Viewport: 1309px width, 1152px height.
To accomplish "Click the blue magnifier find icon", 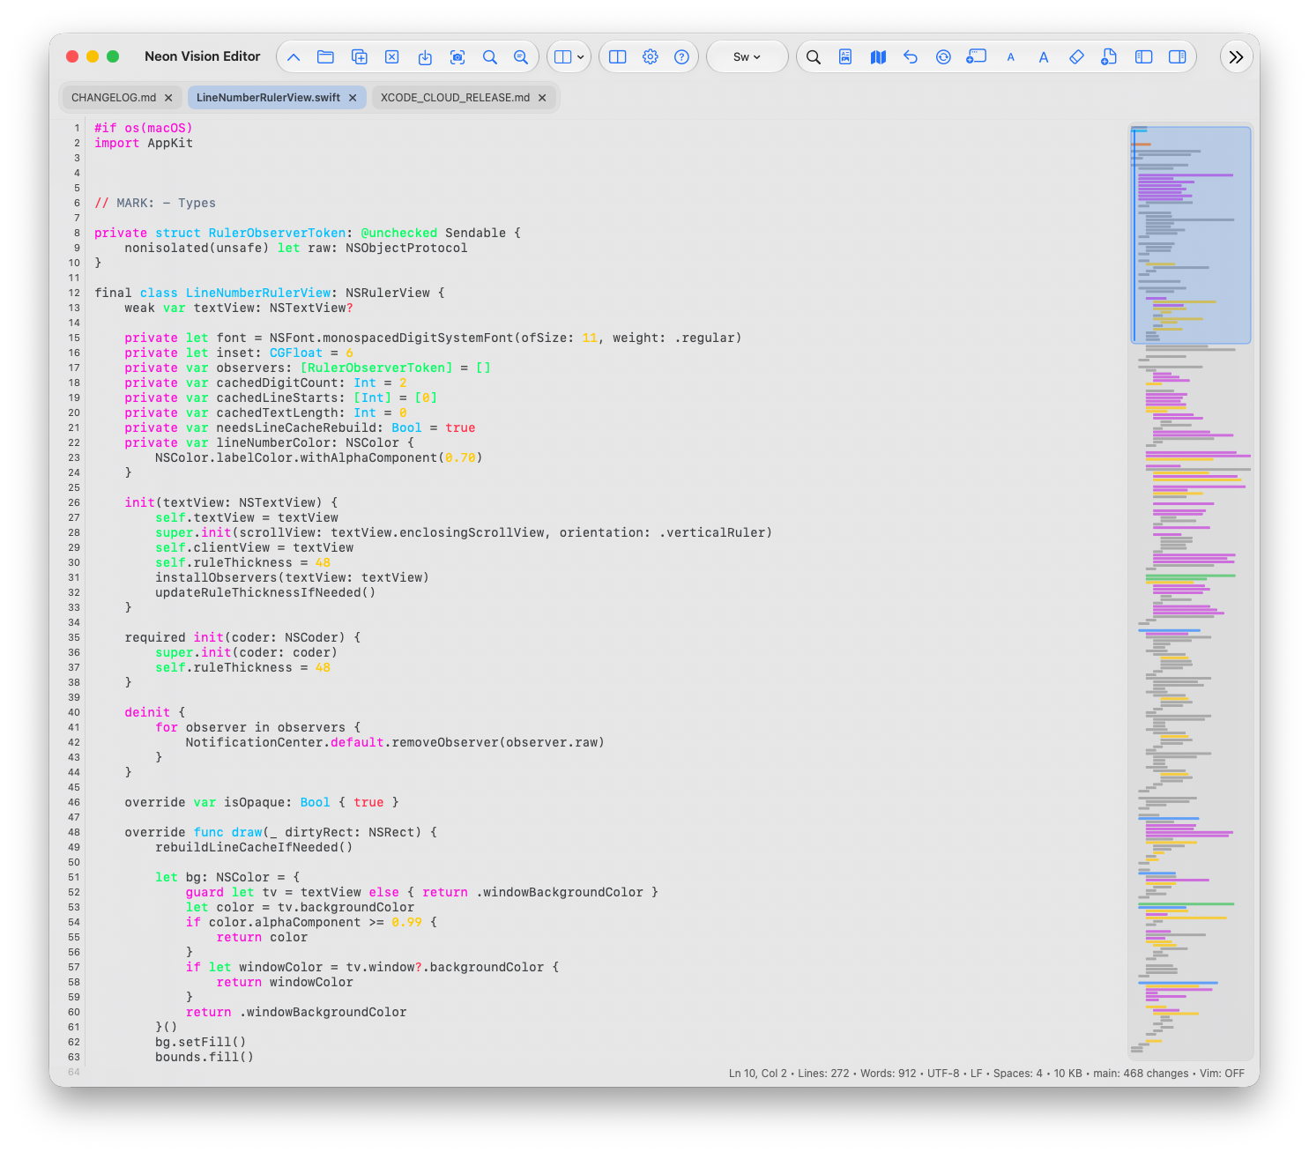I will coord(490,57).
